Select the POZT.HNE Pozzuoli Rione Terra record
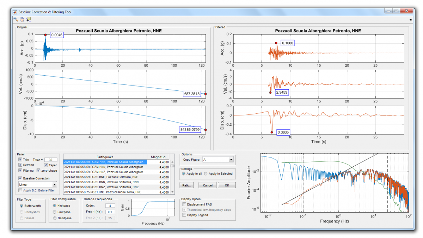The height and width of the screenshot is (238, 423). tap(105, 192)
